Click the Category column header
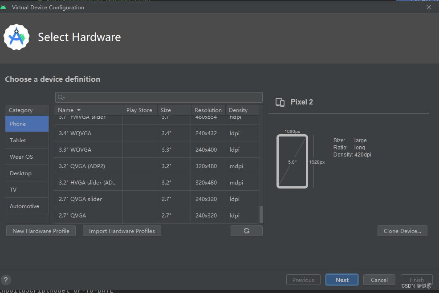439x293 pixels. 27,110
